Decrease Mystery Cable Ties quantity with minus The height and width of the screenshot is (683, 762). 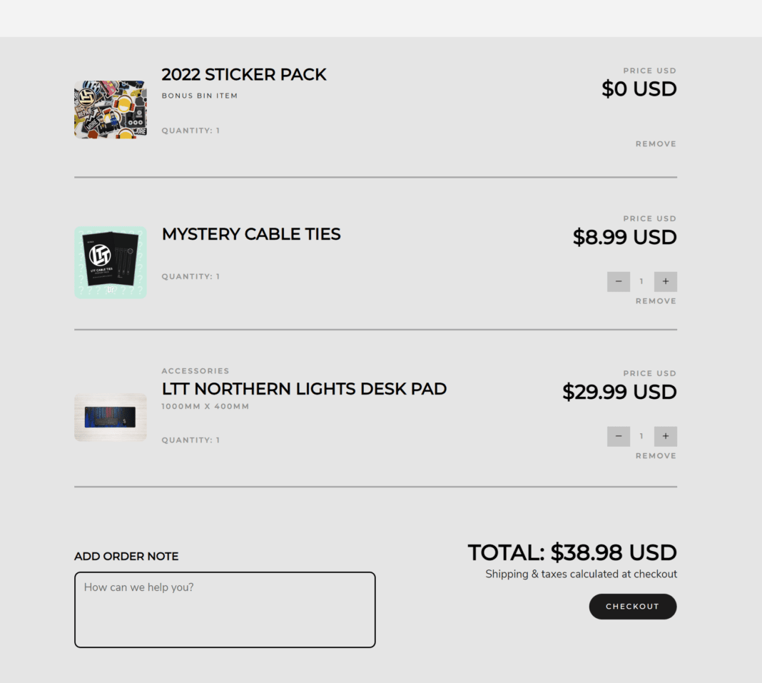(619, 282)
